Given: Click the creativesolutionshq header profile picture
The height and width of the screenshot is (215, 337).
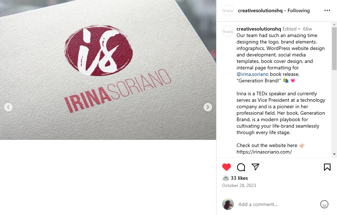Looking at the screenshot, I should click(x=228, y=10).
